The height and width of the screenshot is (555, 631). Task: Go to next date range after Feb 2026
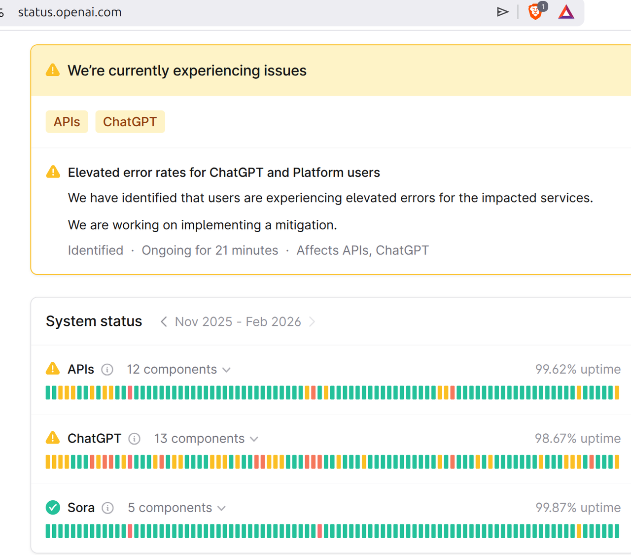312,322
